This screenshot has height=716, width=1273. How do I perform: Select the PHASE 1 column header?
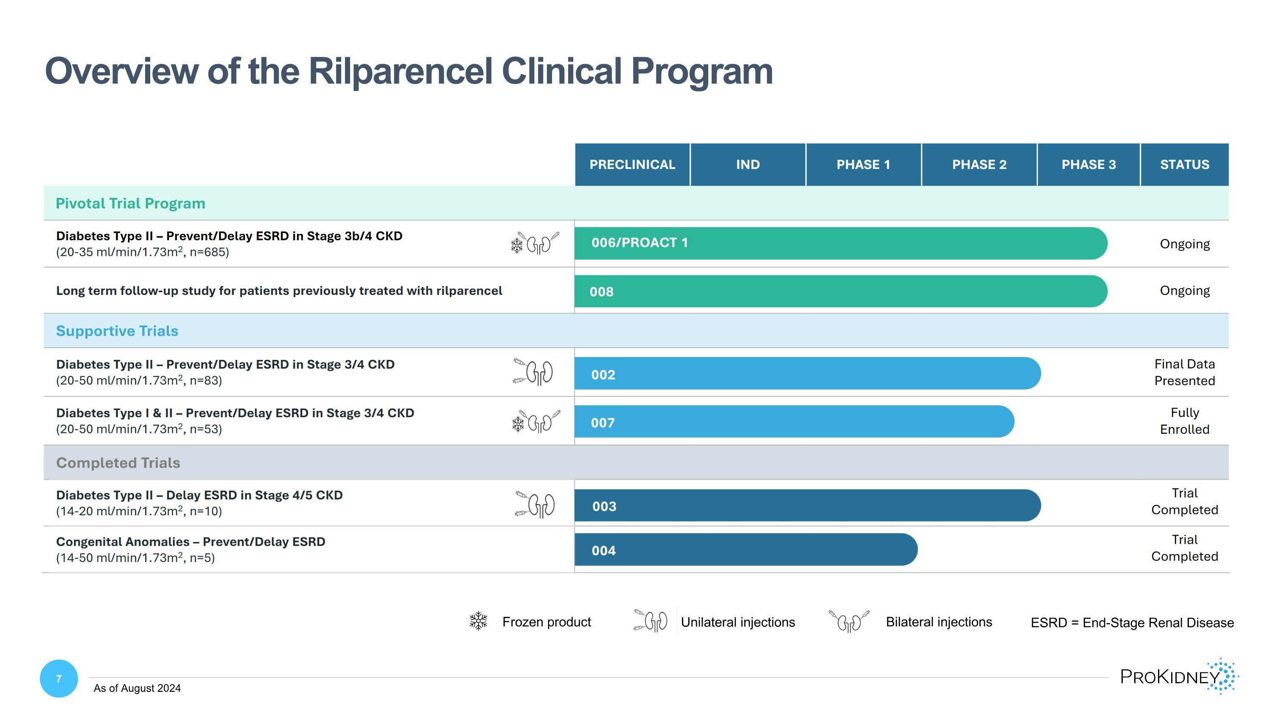pos(864,165)
